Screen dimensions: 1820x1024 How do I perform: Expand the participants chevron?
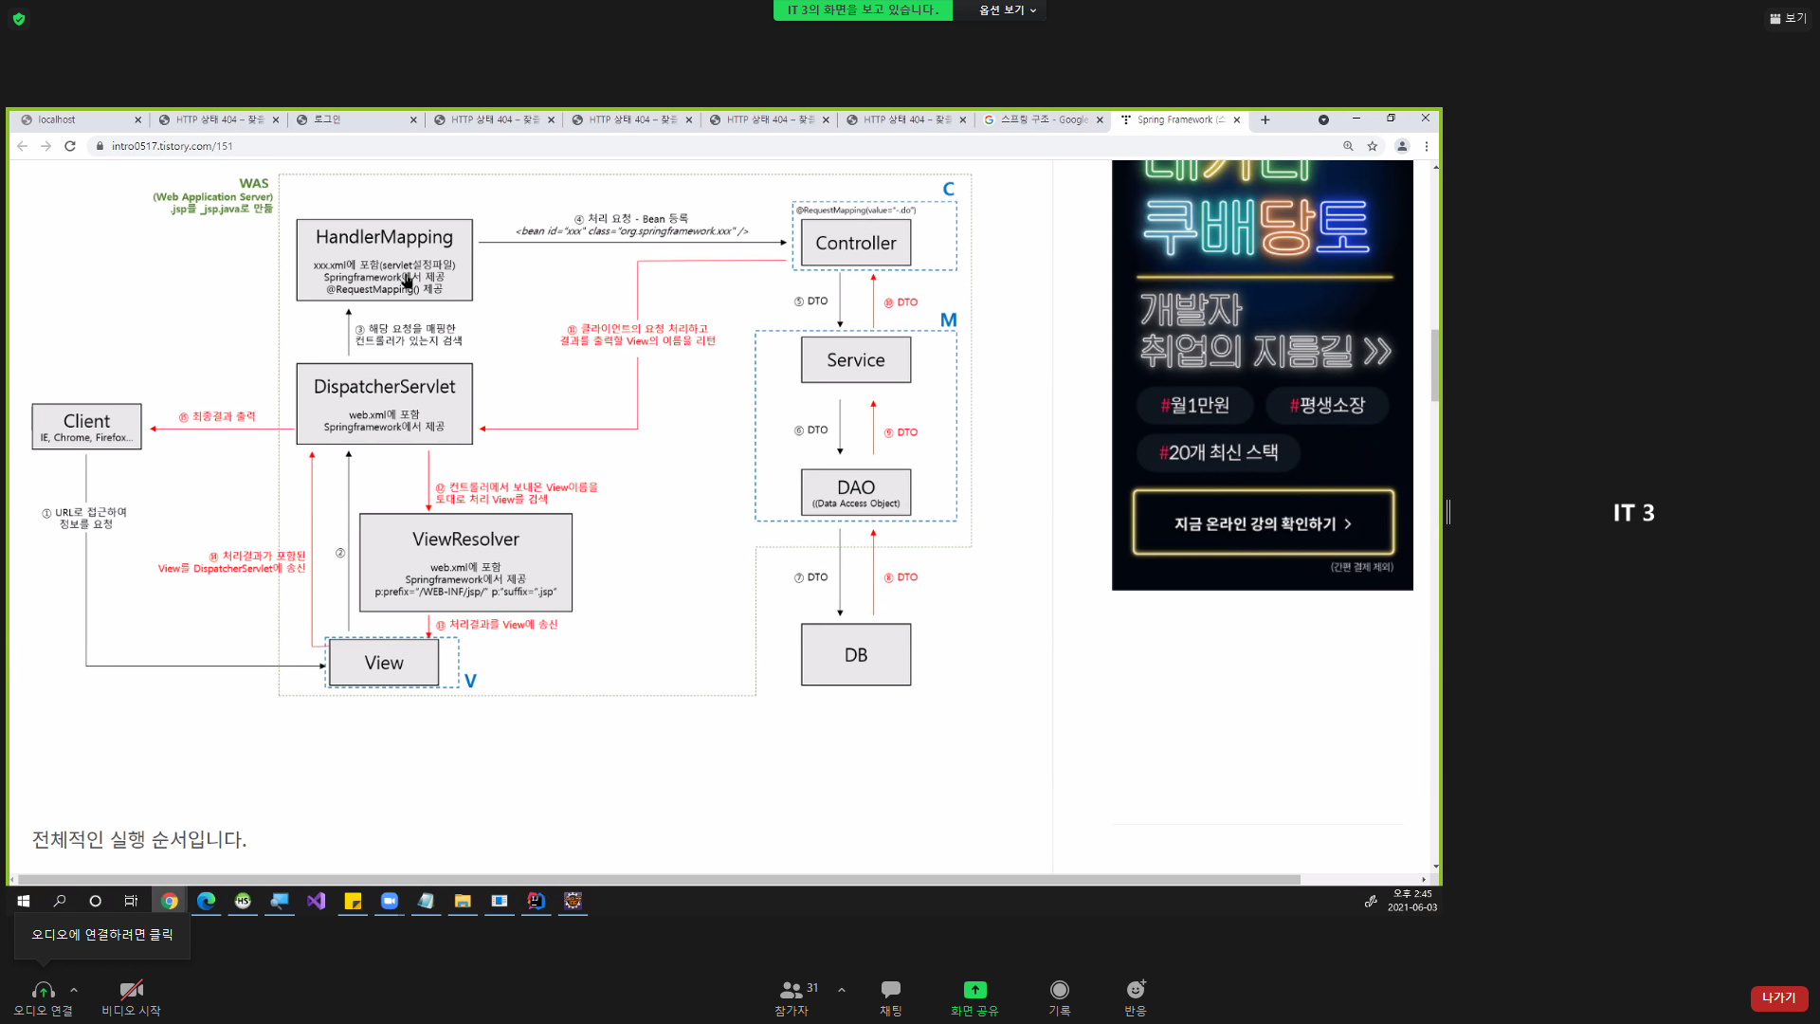842,989
